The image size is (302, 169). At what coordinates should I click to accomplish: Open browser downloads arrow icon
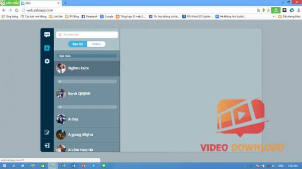[299, 10]
